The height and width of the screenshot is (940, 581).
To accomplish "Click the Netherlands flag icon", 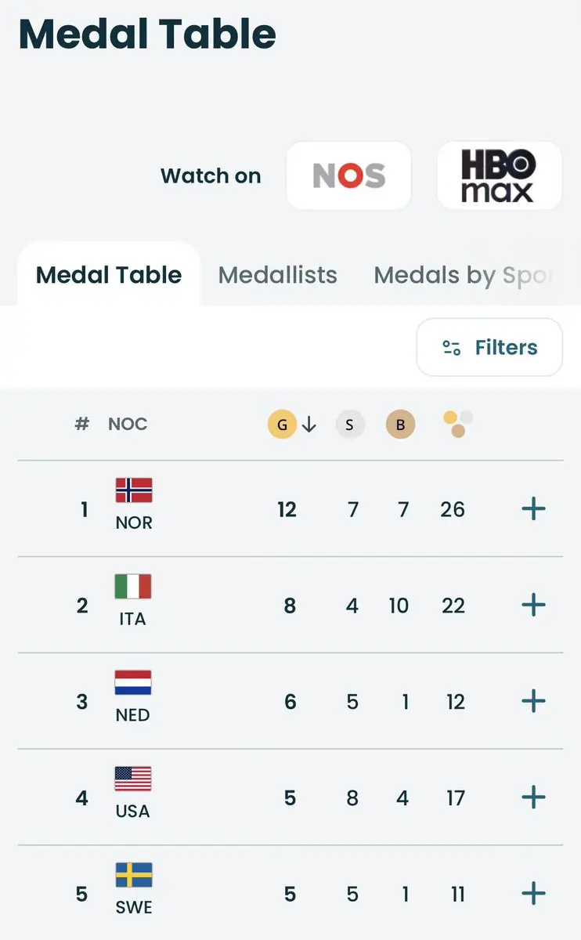I will (133, 683).
